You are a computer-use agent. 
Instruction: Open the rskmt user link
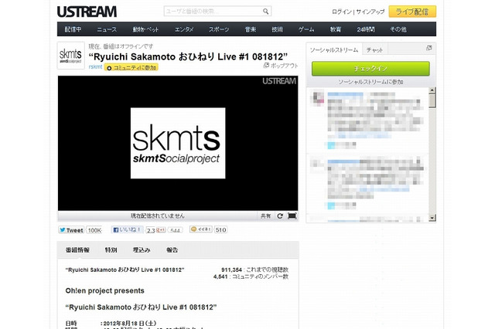click(95, 67)
